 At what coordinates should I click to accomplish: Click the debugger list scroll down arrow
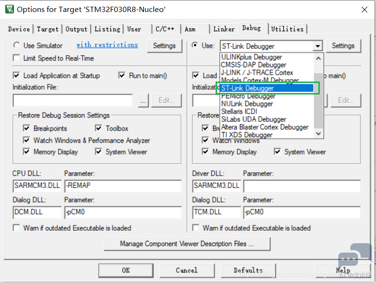(x=318, y=134)
